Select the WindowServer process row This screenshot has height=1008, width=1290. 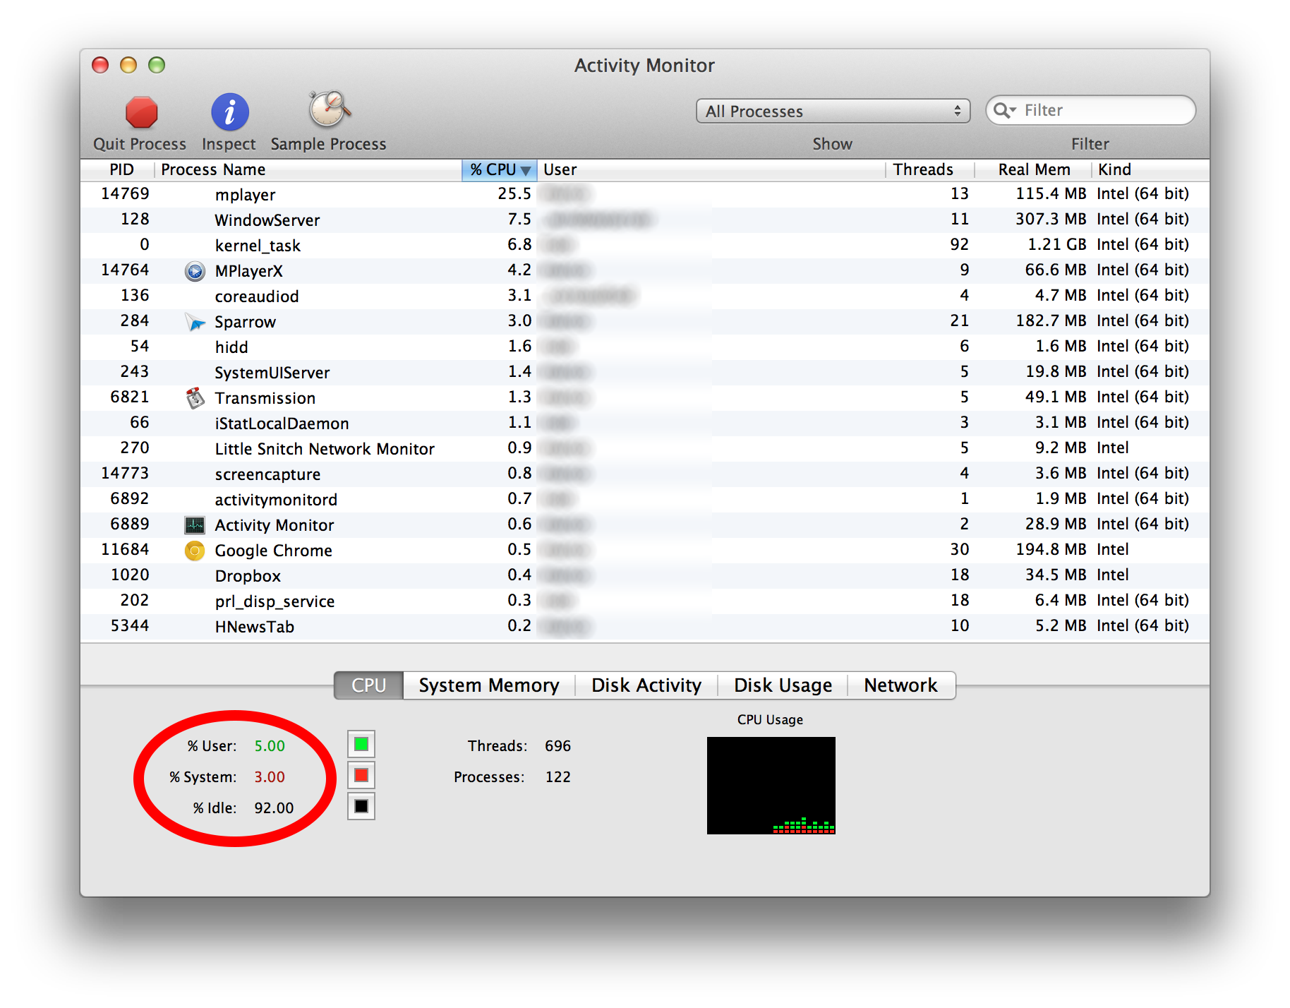point(645,220)
